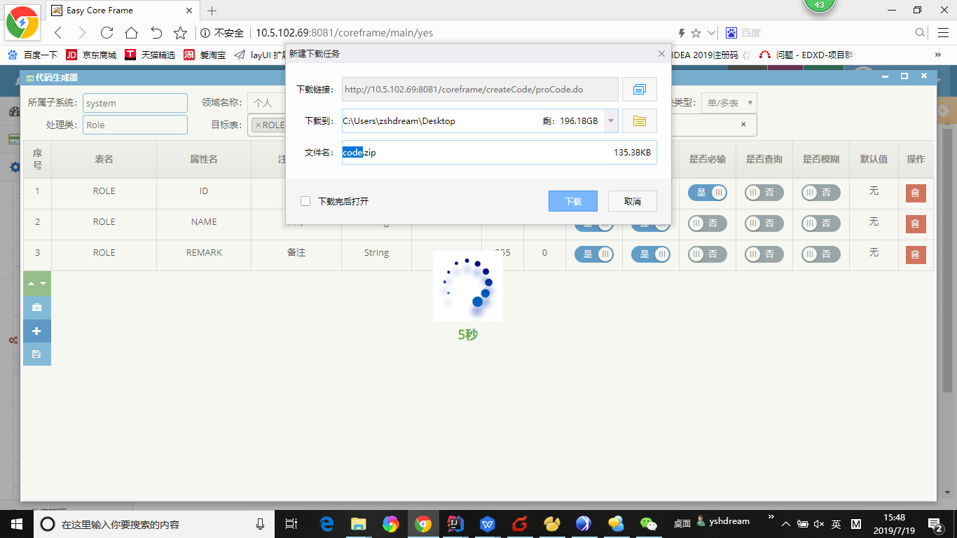Delete the ROLE ID row with trash icon

pos(916,193)
